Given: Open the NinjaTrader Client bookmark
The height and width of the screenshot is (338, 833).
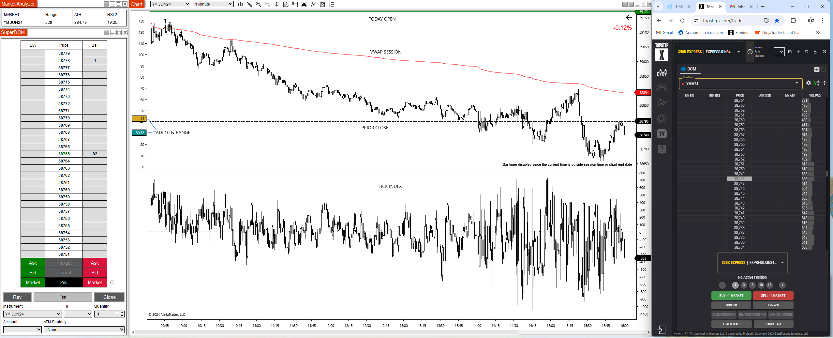Looking at the screenshot, I should pos(777,33).
